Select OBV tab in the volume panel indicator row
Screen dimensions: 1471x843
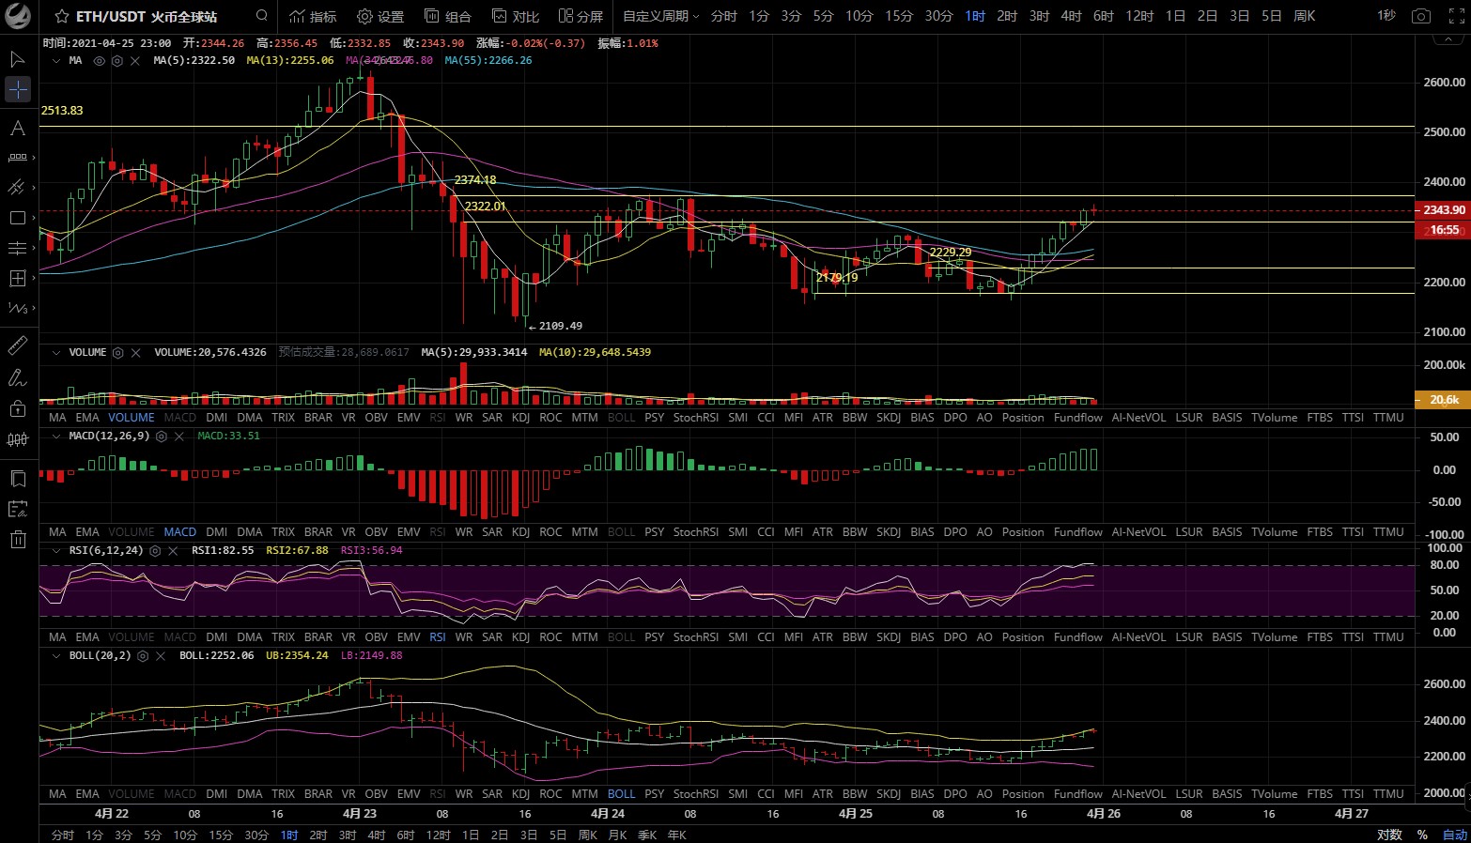point(376,418)
